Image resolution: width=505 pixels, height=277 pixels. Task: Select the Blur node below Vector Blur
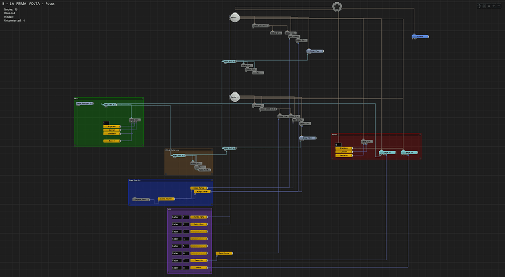[x=258, y=73]
